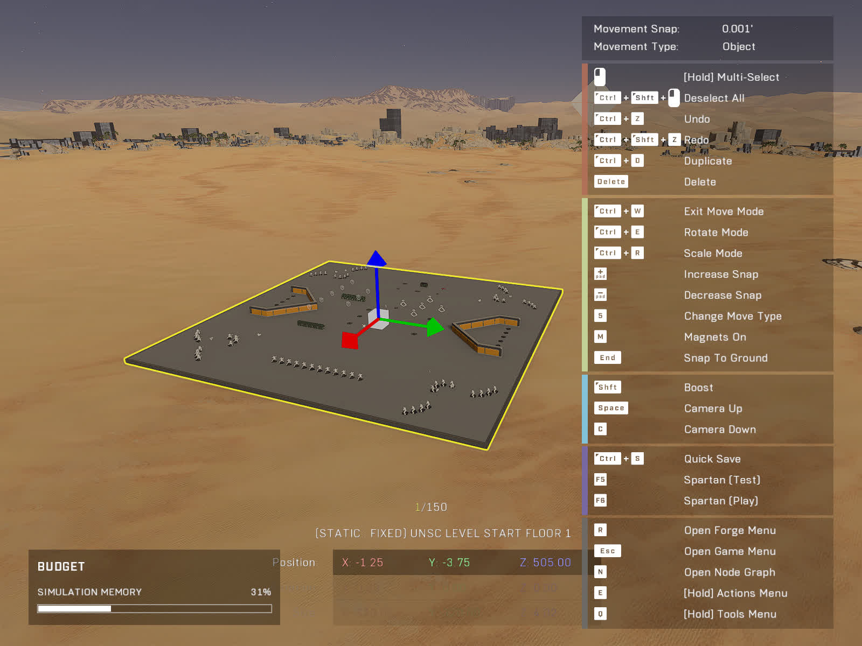The image size is (862, 646).
Task: Click the Shft key icon for Boost
Action: [608, 387]
